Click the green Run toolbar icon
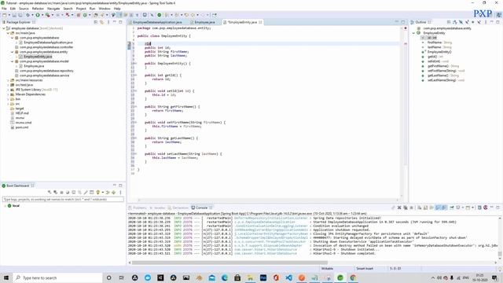Image resolution: width=503 pixels, height=283 pixels. pos(38,15)
